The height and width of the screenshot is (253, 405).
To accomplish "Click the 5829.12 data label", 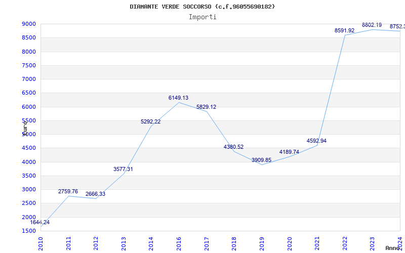I will [x=207, y=107].
